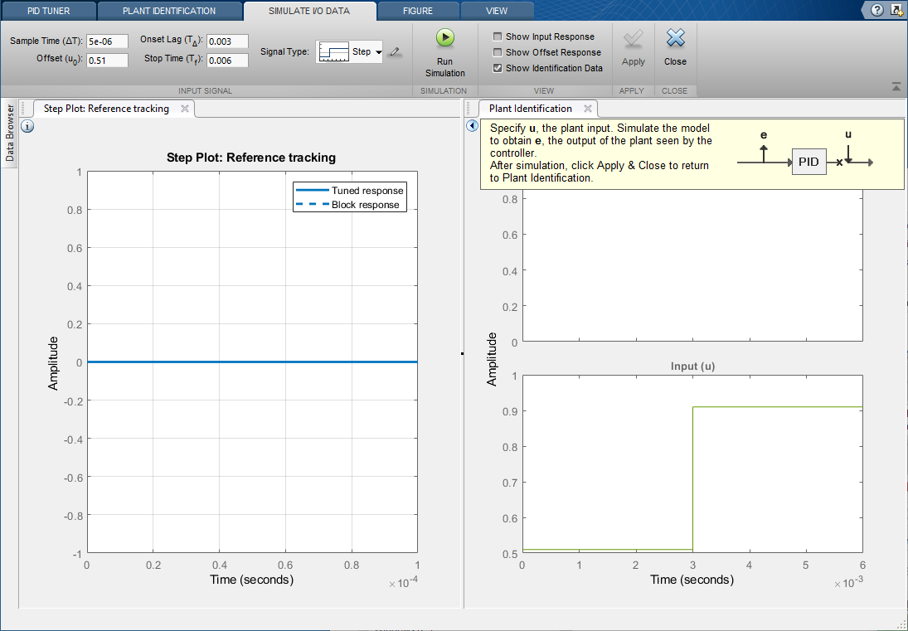
Task: Click the Close X icon in toolstrip
Action: point(675,39)
